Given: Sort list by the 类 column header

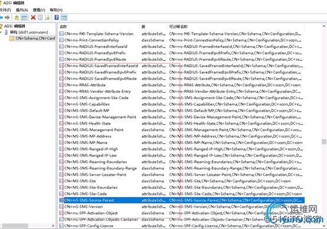Looking at the screenshot, I should 143,27.
